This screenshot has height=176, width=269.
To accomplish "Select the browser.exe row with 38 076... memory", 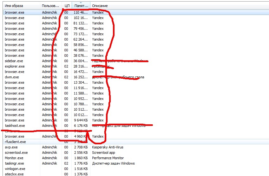I will coord(136,55).
